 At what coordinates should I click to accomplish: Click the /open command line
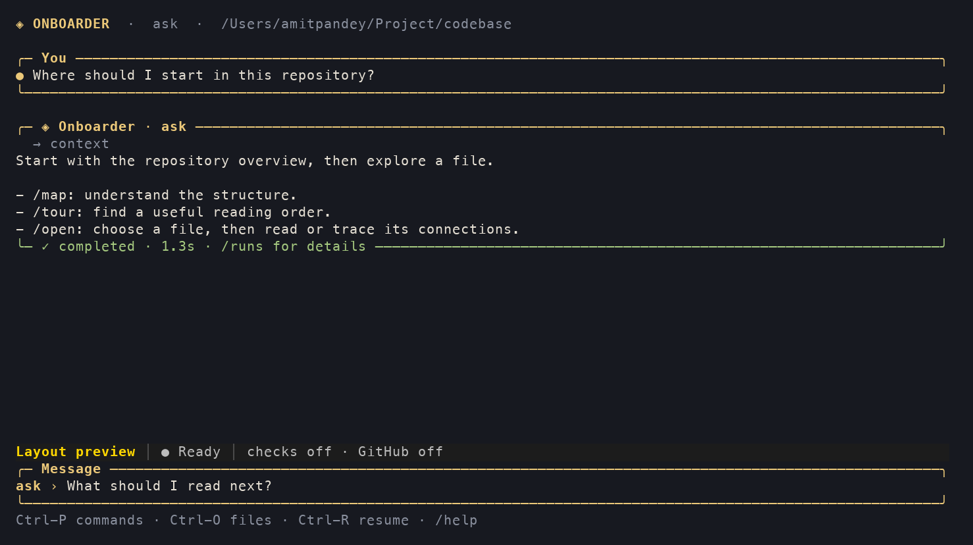click(267, 229)
